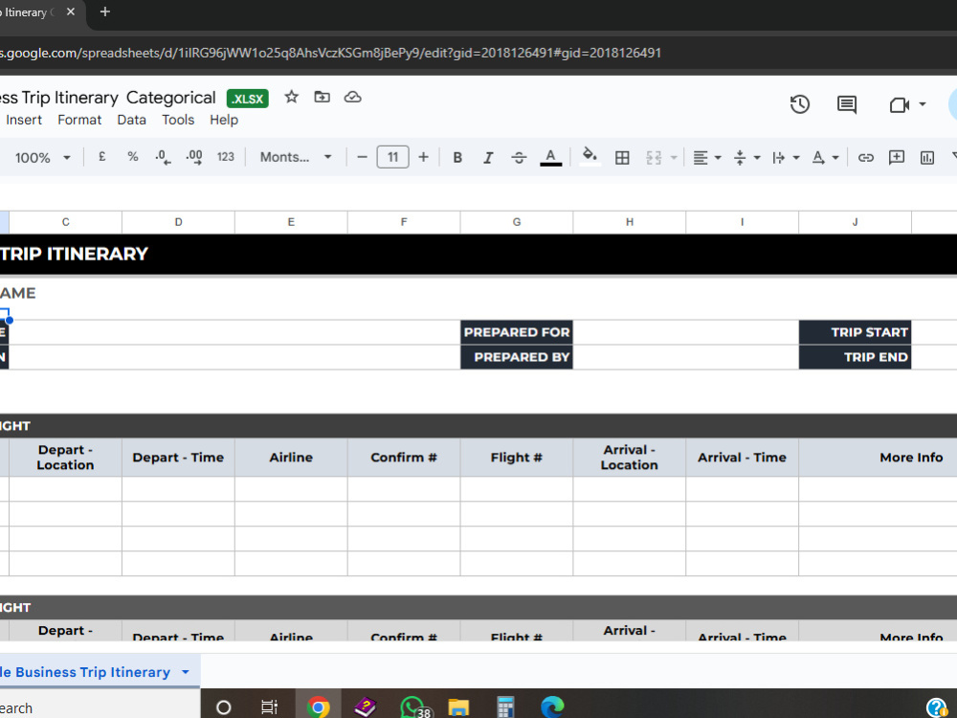The width and height of the screenshot is (957, 718).
Task: Increase decimal places
Action: click(x=194, y=157)
